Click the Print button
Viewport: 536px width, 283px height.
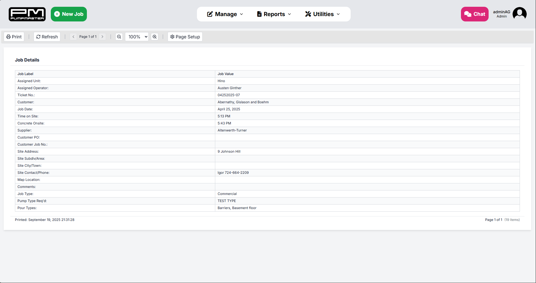tap(14, 37)
